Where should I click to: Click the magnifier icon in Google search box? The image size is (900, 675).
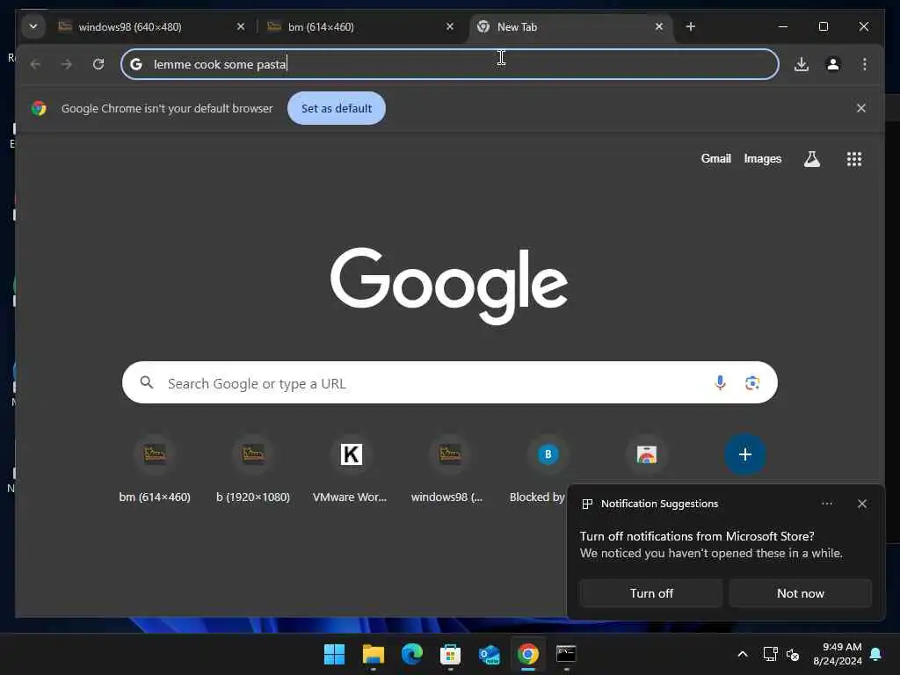click(x=147, y=382)
